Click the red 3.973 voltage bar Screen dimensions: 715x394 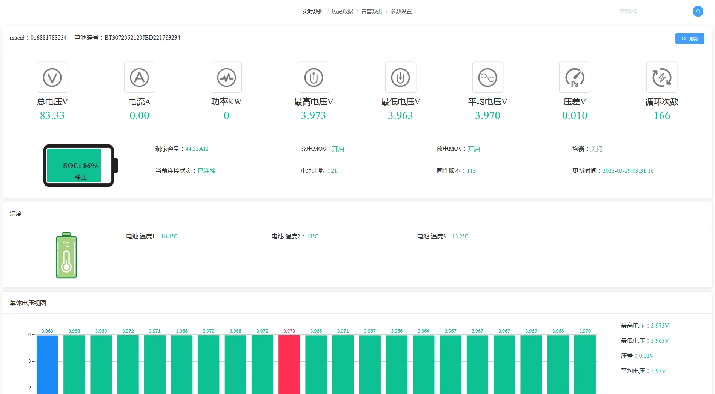(x=289, y=364)
